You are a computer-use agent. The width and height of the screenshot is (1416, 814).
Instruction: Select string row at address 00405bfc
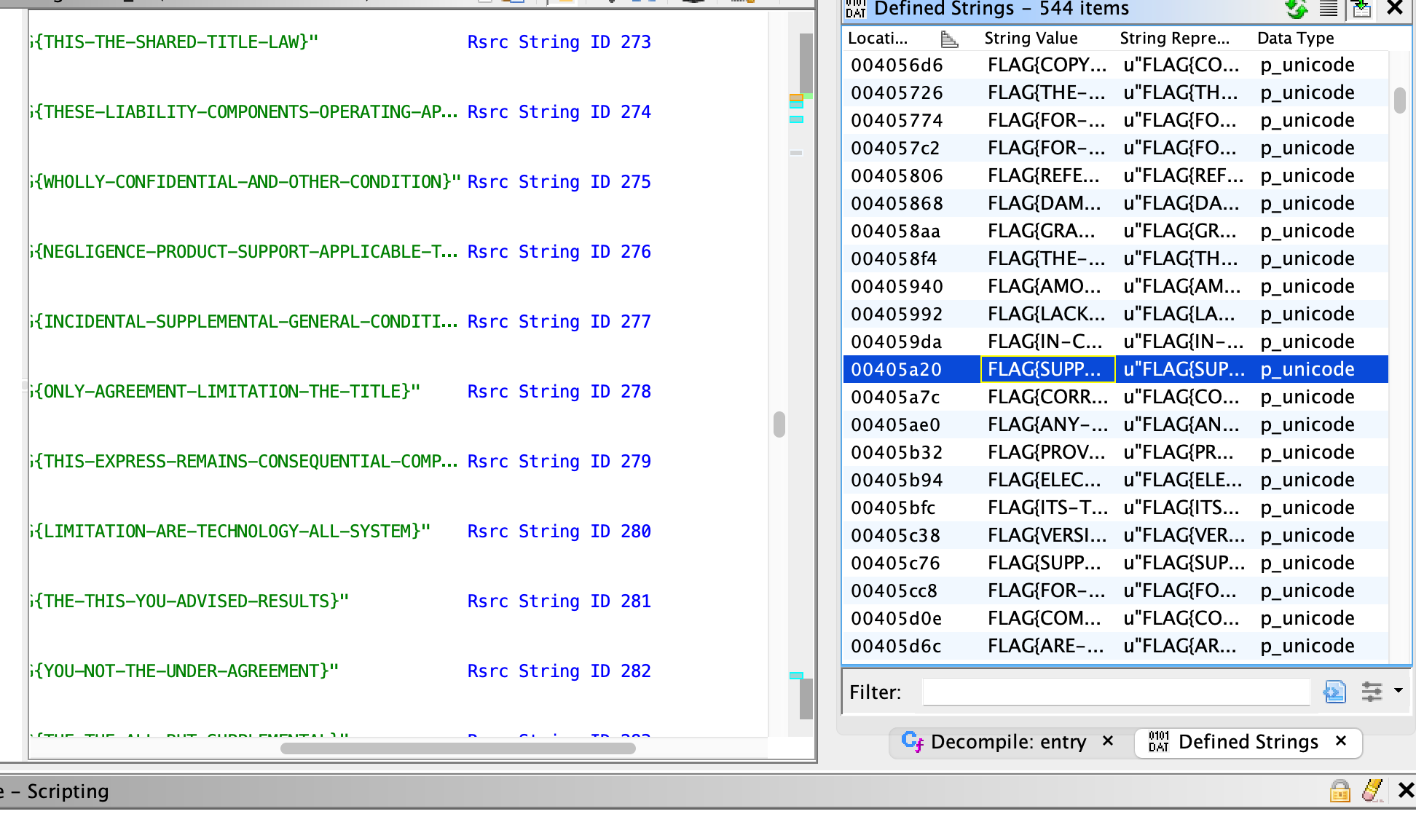coord(1115,507)
